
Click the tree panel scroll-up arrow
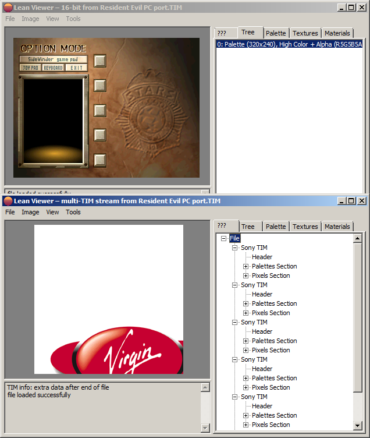(358, 238)
